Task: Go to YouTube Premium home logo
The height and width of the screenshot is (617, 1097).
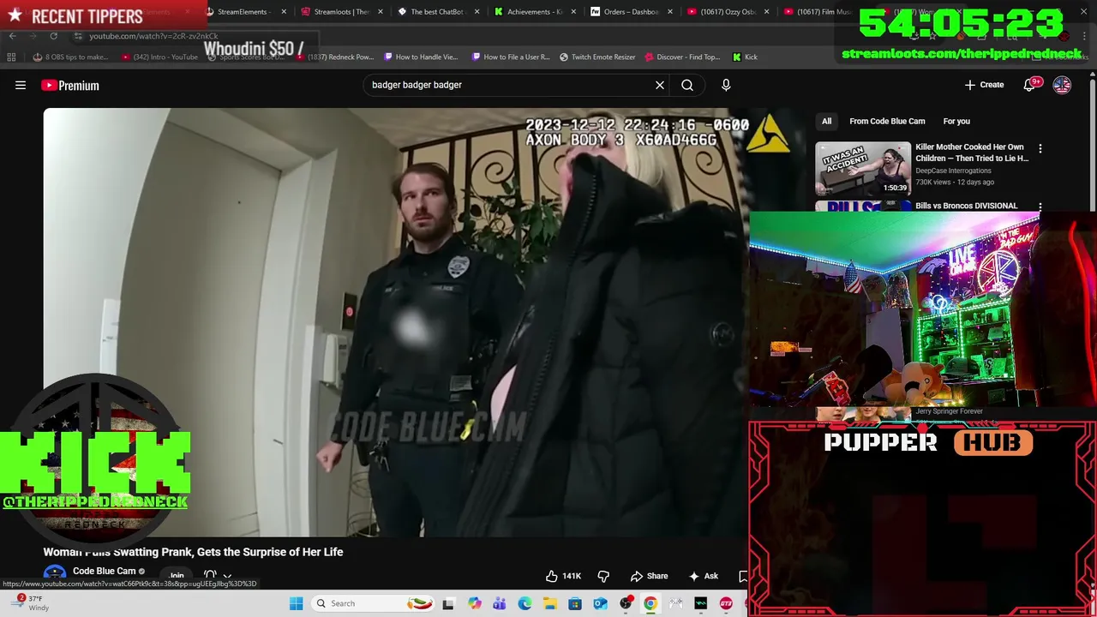Action: [70, 85]
